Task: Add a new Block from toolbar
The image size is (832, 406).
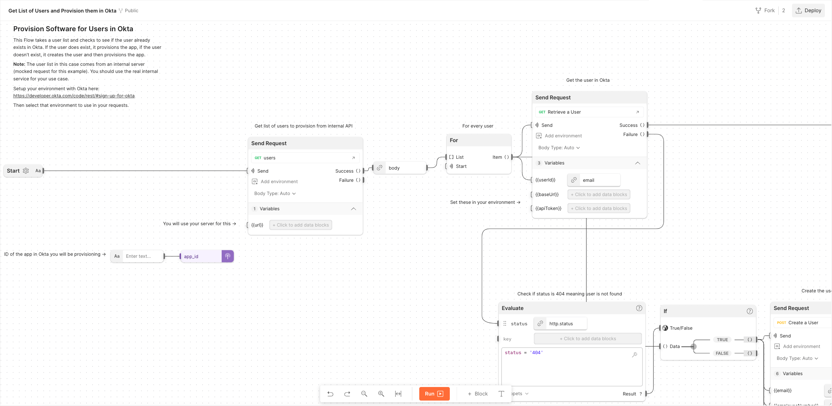Action: 478,394
